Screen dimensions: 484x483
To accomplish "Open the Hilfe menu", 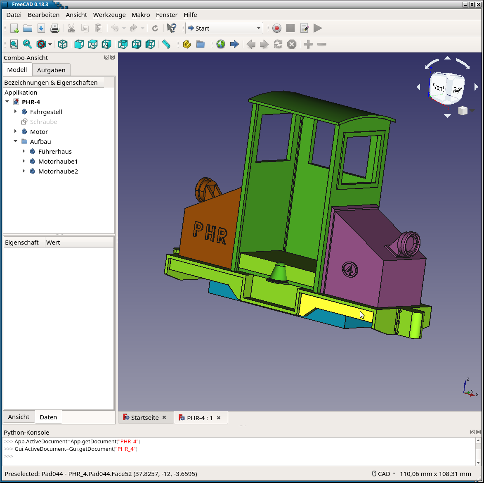I will tap(190, 15).
